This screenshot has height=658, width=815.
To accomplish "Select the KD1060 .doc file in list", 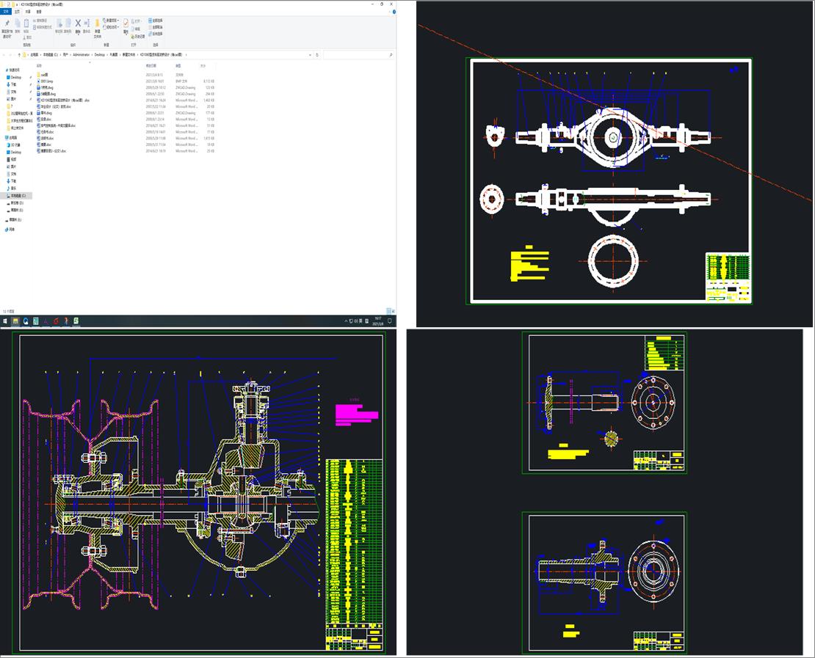I will (x=63, y=100).
